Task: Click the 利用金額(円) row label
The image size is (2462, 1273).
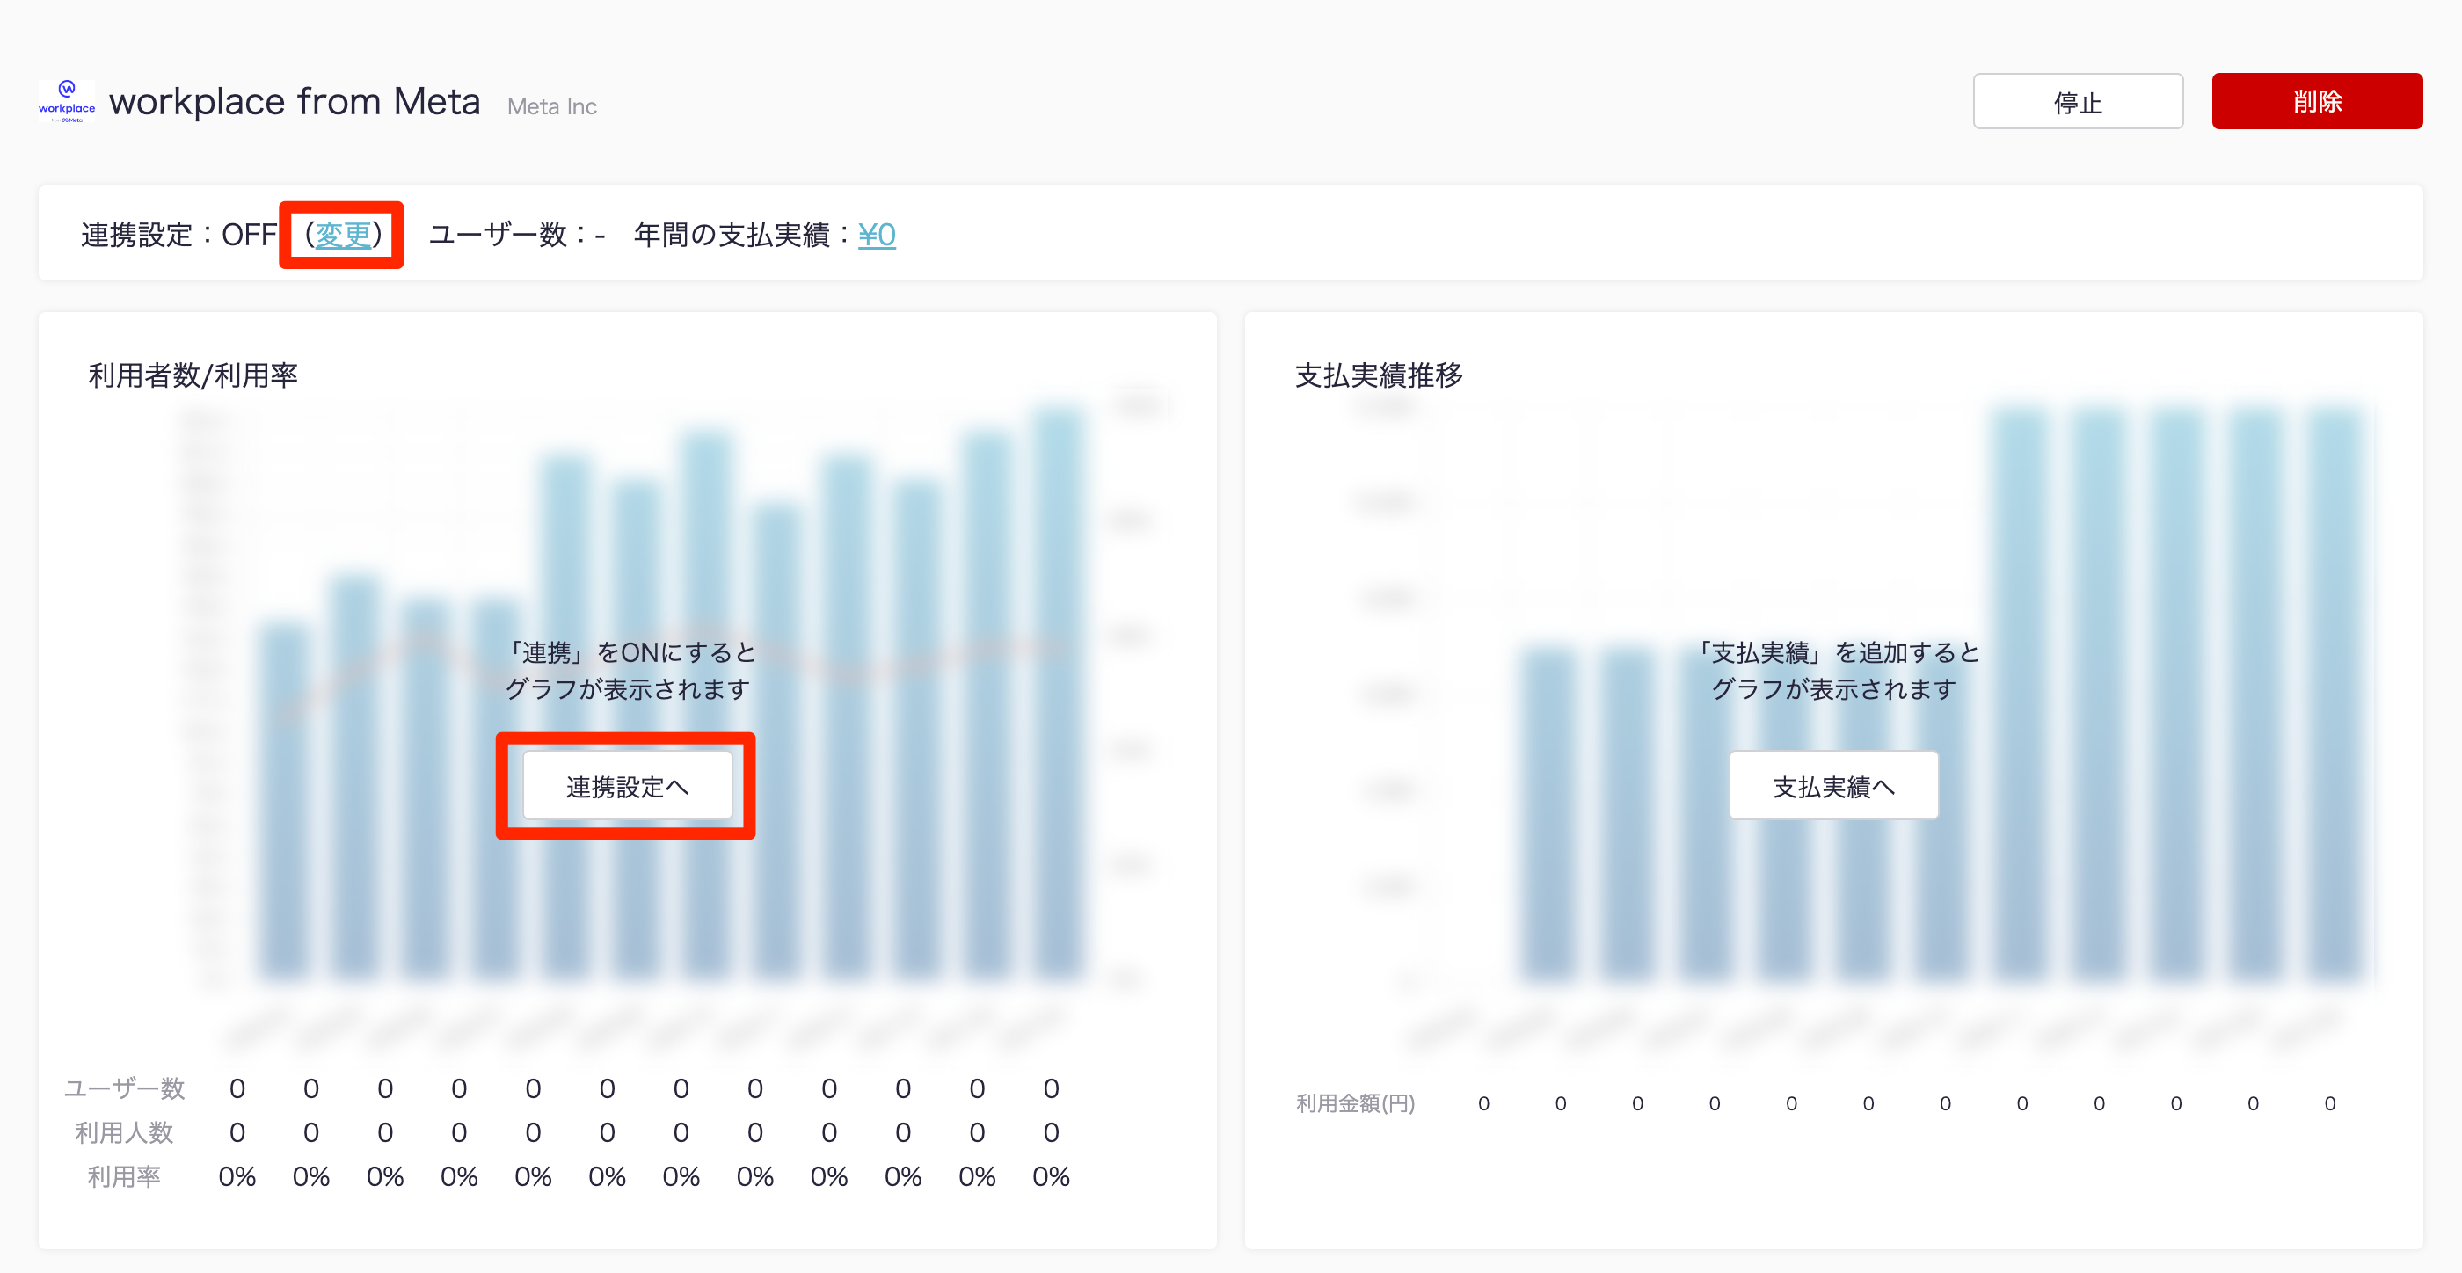Action: (1354, 1104)
